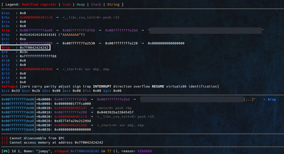Select the "Modified register" legend entry
Screen dimensions: 284x154
click(x=39, y=4)
